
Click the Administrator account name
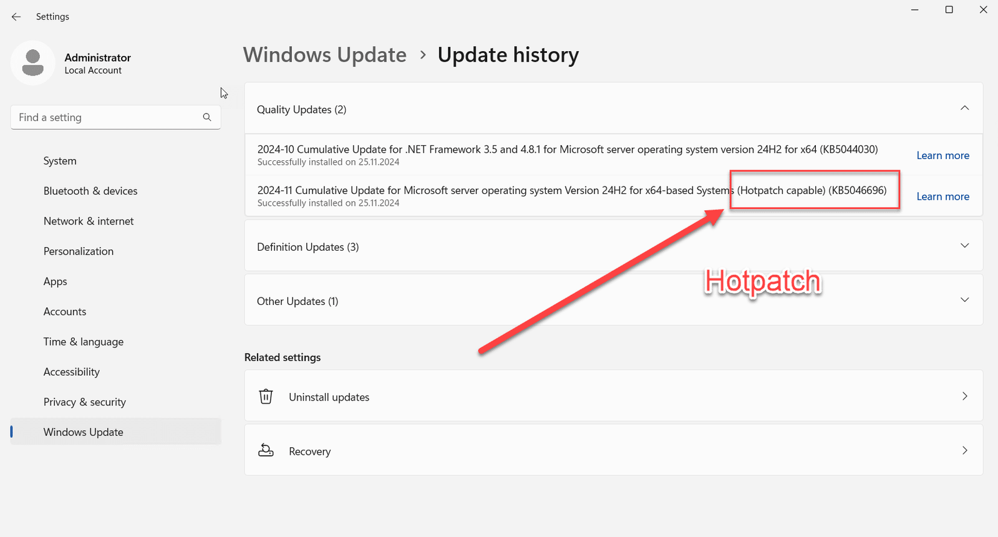pos(97,57)
